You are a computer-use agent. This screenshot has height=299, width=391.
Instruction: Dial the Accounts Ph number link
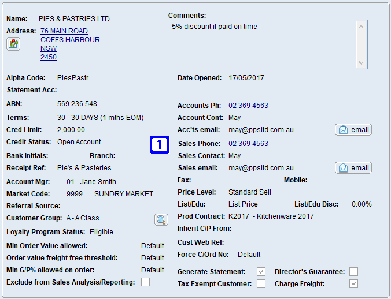click(x=248, y=106)
